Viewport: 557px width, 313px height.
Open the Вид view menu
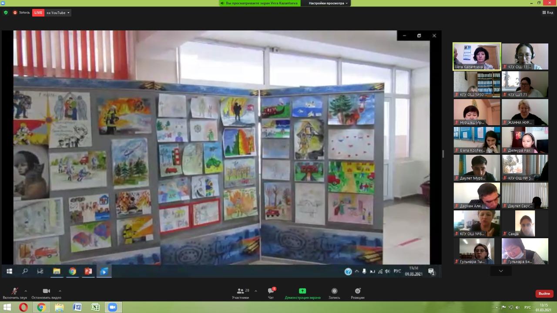[x=547, y=13]
